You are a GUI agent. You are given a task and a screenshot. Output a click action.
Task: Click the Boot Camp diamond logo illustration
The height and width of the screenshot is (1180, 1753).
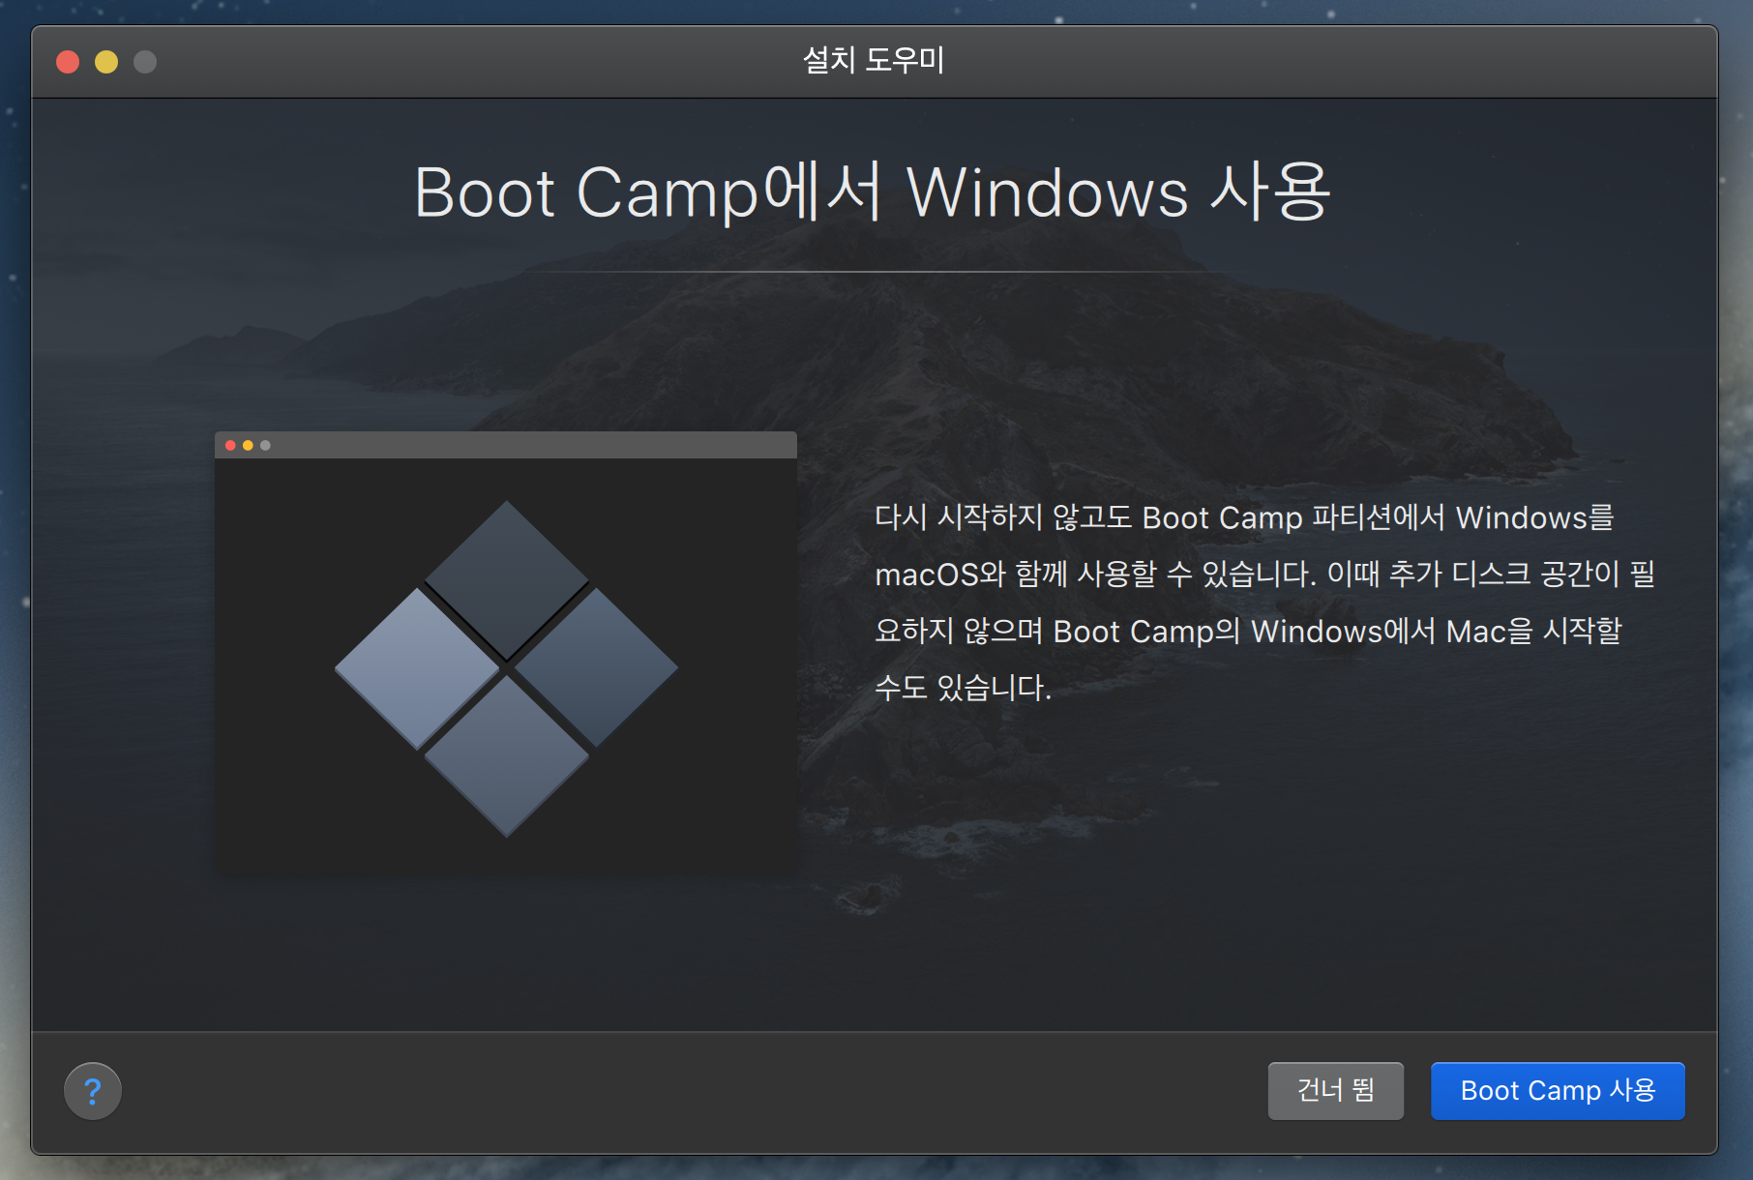coord(506,667)
